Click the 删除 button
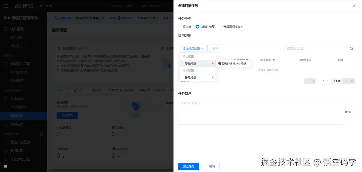 215,49
